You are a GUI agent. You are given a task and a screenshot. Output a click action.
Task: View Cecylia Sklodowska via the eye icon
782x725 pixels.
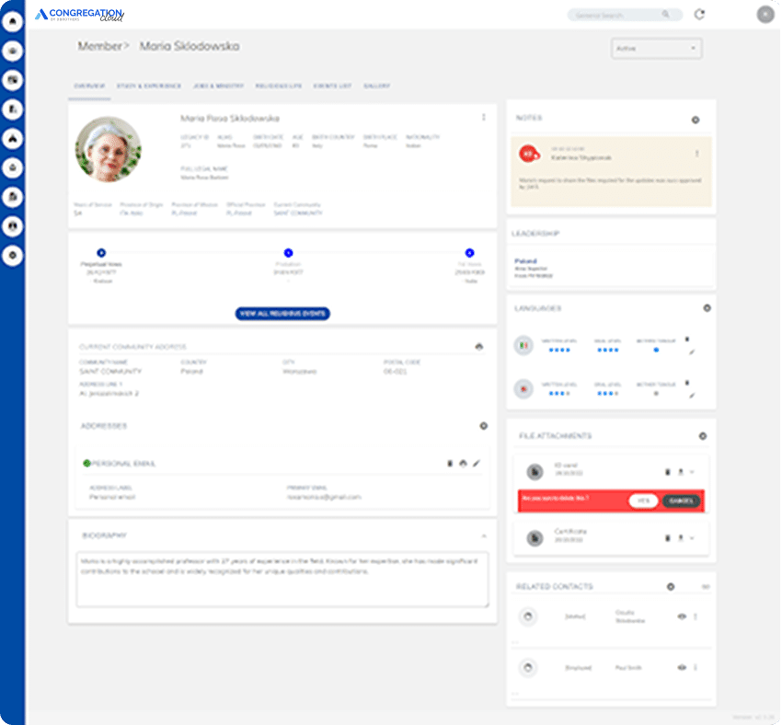(680, 617)
